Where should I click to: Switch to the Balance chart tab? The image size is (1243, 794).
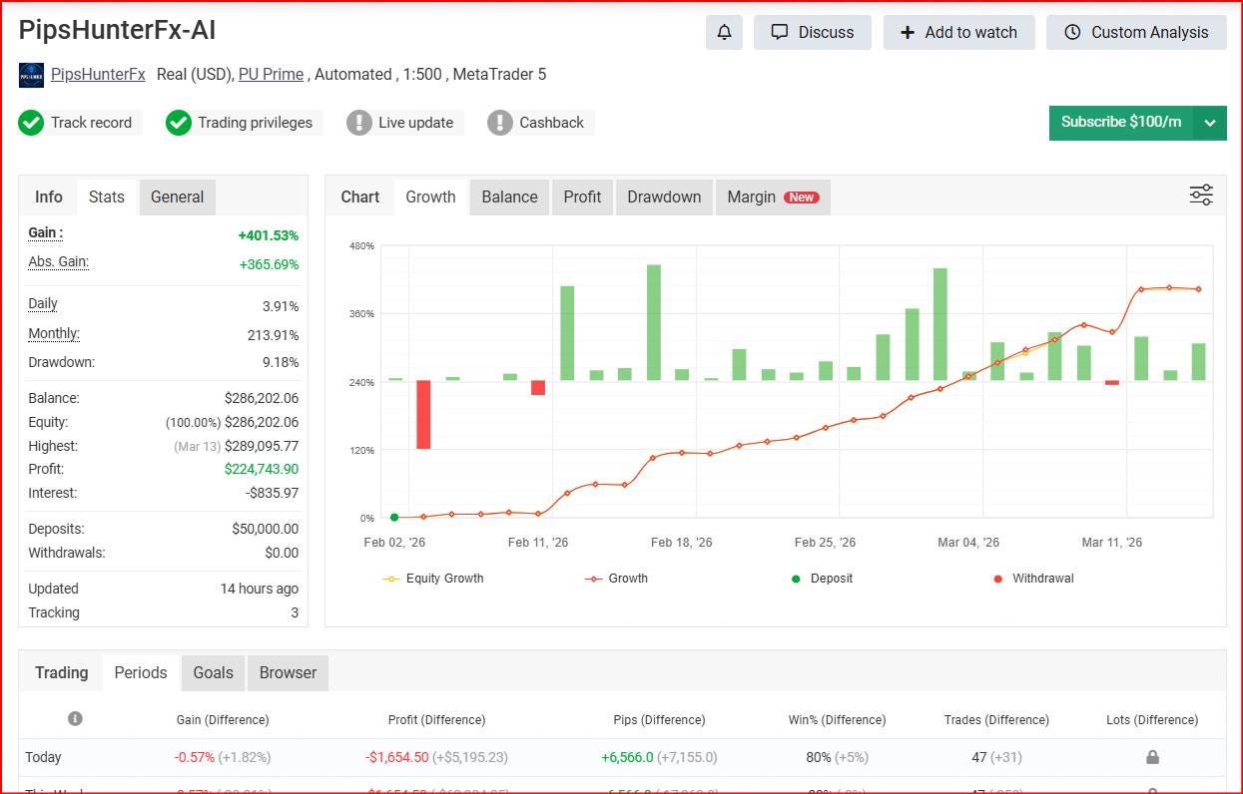(x=510, y=197)
